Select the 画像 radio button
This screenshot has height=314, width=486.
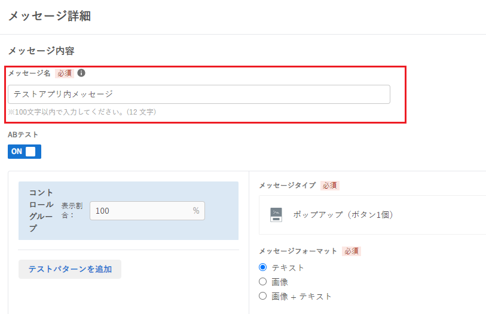click(262, 282)
